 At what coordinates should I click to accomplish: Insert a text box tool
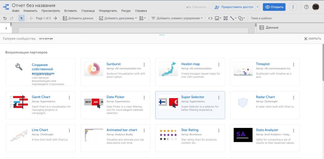point(225,18)
